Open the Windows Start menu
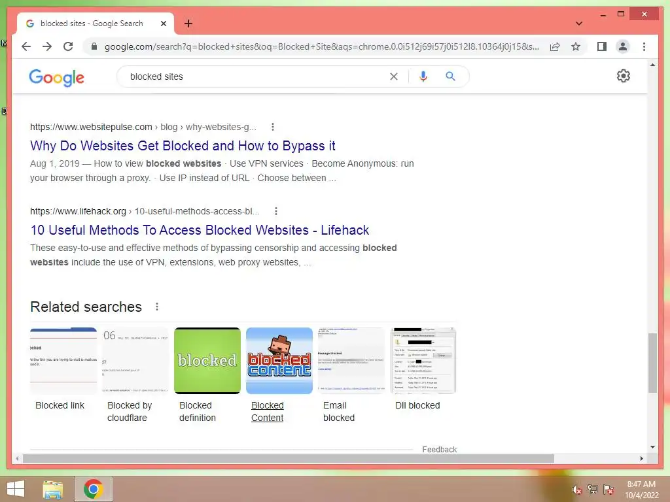 (16, 489)
